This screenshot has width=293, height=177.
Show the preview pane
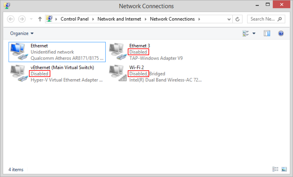pyautogui.click(x=267, y=34)
